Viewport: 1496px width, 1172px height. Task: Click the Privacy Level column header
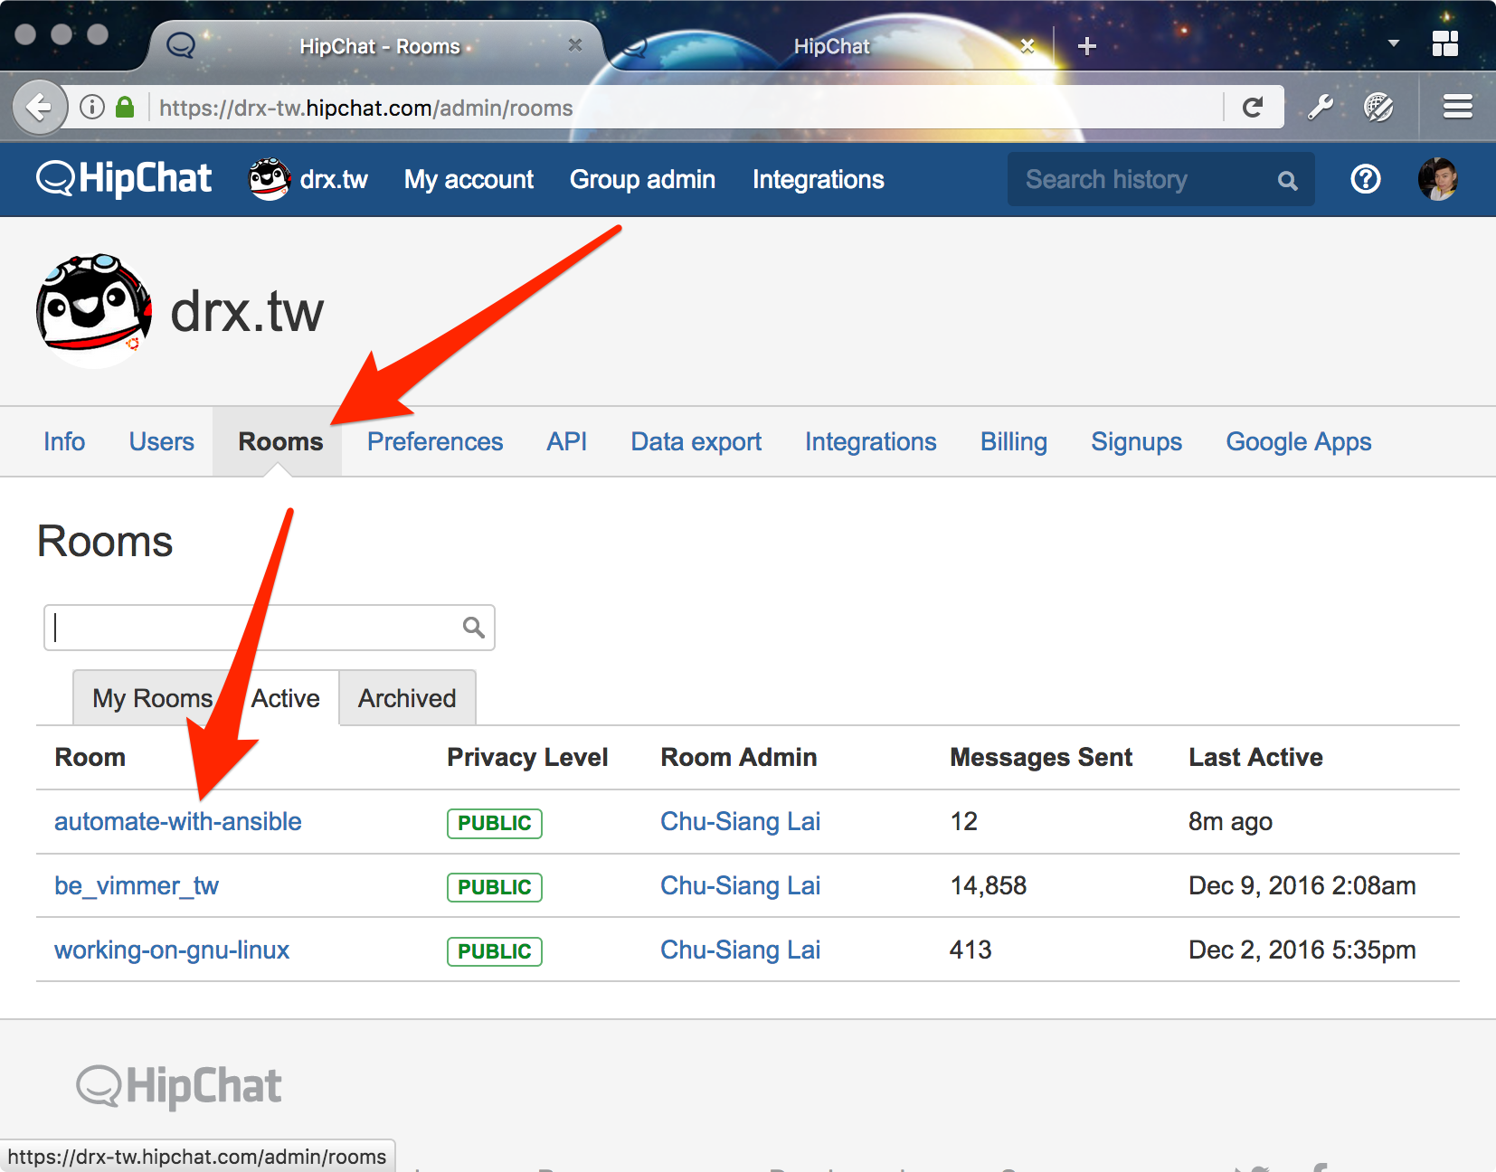(527, 757)
